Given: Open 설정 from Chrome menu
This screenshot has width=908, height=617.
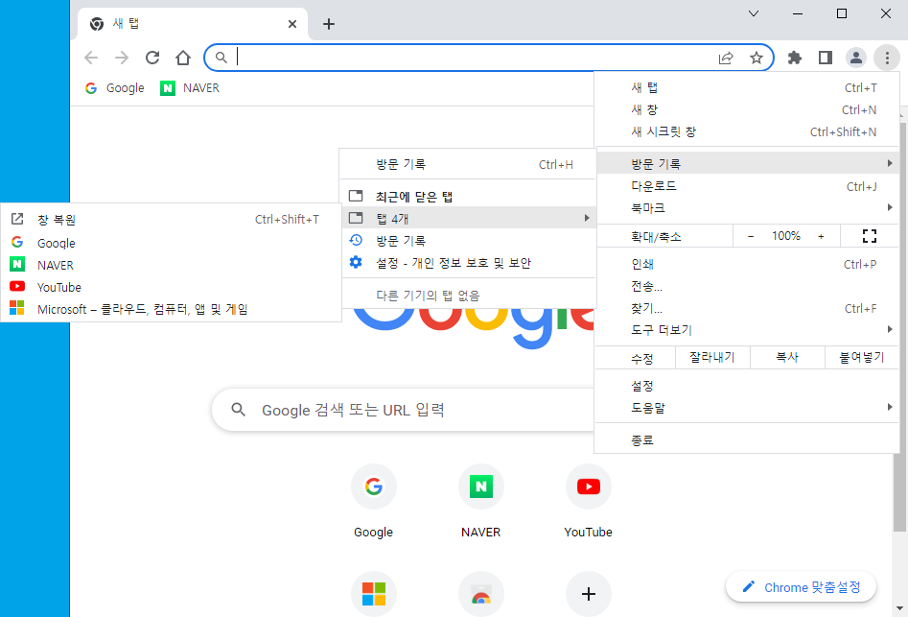Looking at the screenshot, I should tap(747, 386).
